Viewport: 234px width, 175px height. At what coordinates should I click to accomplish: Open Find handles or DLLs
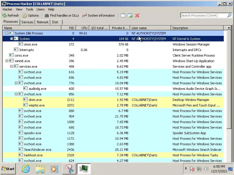62,15
